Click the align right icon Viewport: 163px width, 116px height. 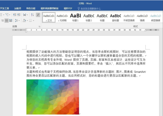2,20
